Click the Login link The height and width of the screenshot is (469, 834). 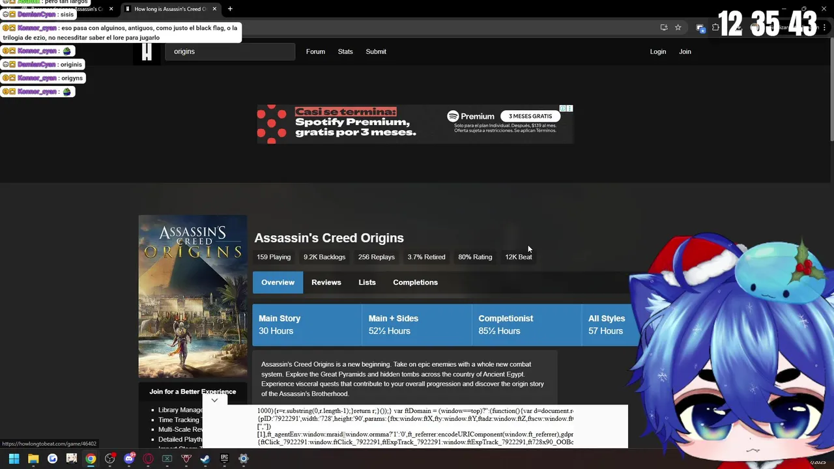[x=658, y=51]
